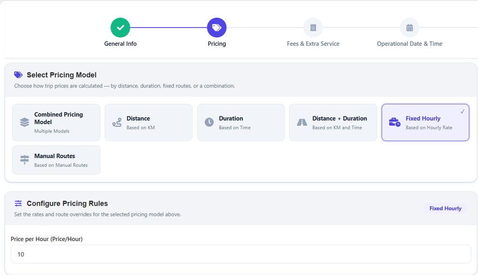Choose the Duration Based on Time model
This screenshot has width=478, height=275.
241,122
